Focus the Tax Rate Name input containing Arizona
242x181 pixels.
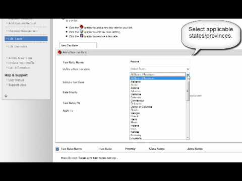pyautogui.click(x=160, y=62)
